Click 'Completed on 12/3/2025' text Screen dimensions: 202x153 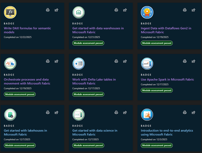click(x=154, y=139)
